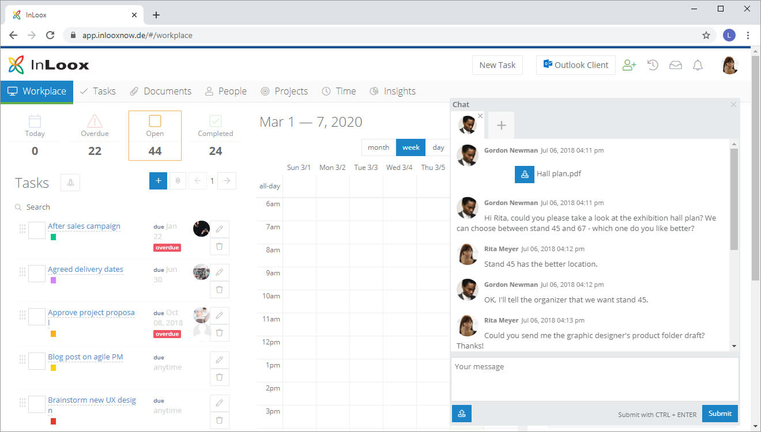Click the upload file button in chat
Viewport: 761px width, 432px height.
(462, 414)
